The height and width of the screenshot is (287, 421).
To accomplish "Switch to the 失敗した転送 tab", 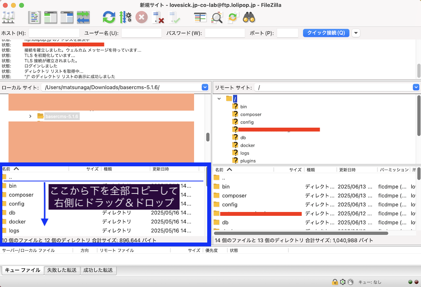I will [62, 270].
